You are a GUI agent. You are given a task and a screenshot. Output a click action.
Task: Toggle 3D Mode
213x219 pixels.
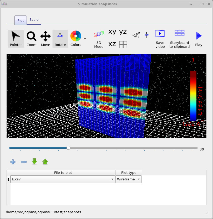click(99, 39)
